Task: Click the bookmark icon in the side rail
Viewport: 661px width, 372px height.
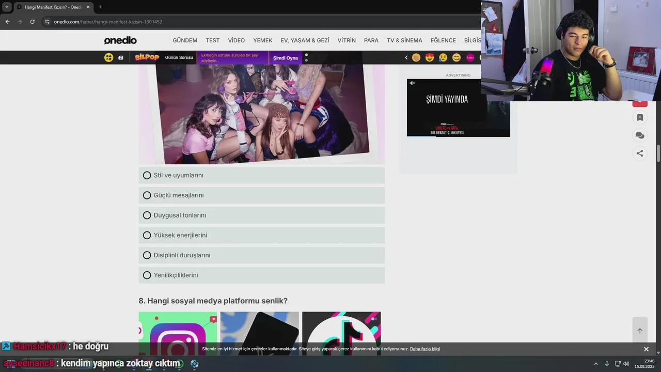Action: click(x=640, y=117)
